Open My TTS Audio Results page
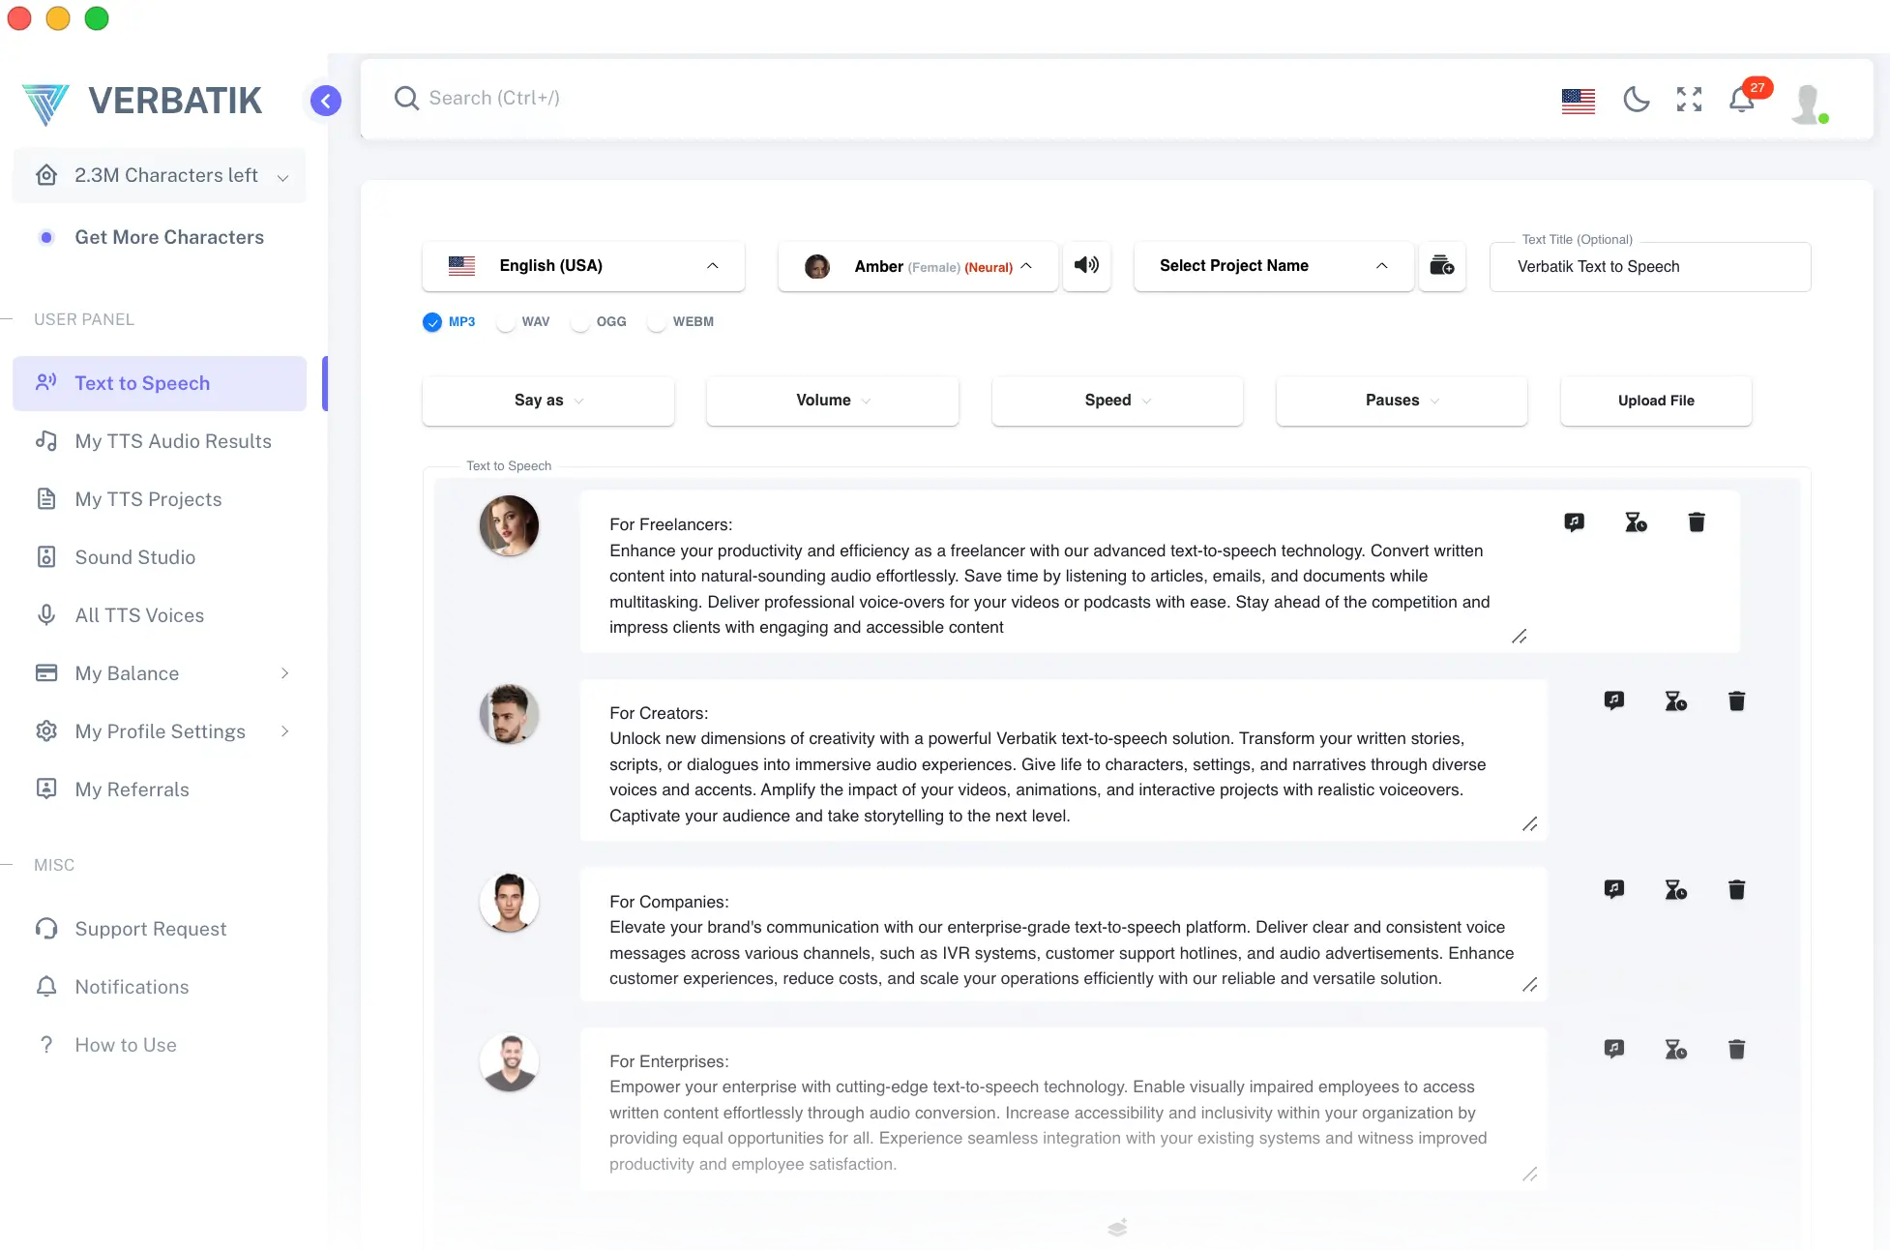The width and height of the screenshot is (1890, 1250). tap(173, 441)
